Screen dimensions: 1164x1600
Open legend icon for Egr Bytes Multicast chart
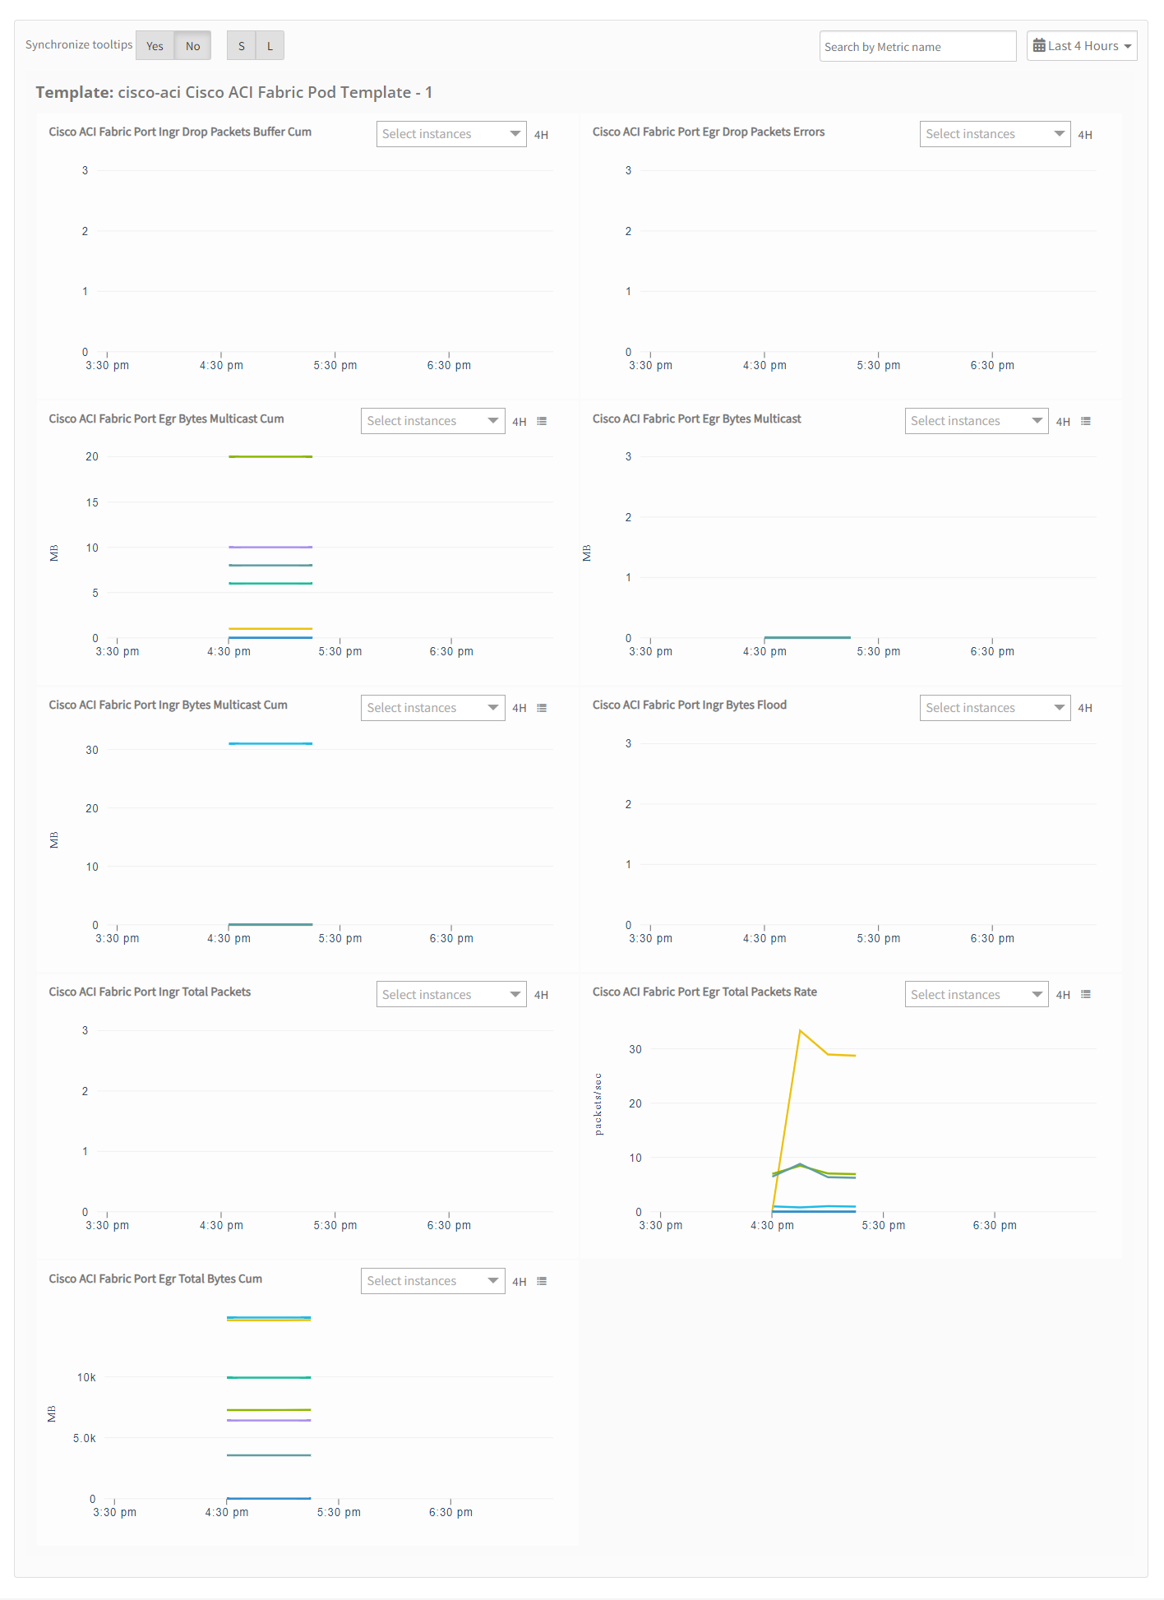pyautogui.click(x=1086, y=421)
